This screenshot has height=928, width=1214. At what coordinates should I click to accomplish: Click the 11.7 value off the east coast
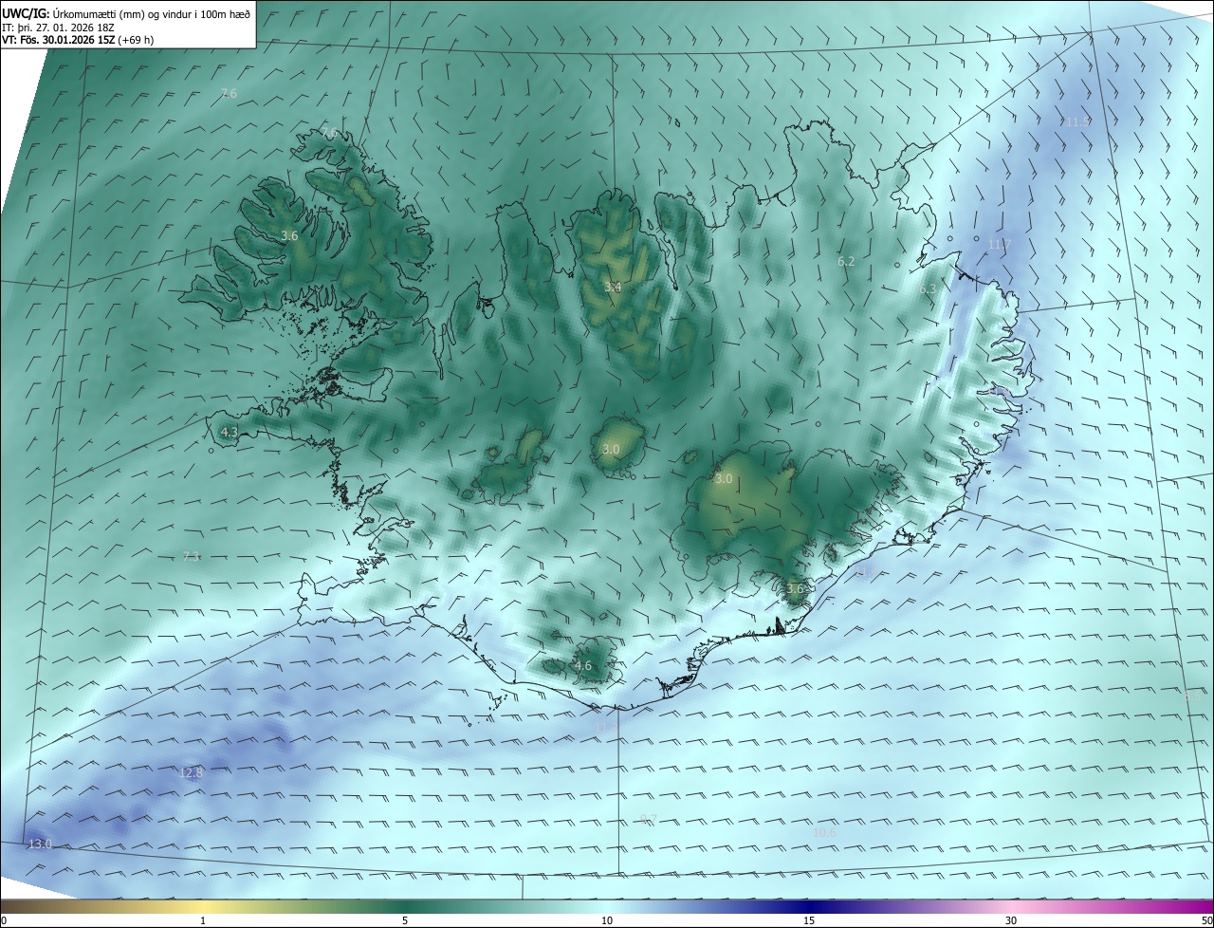coord(1000,244)
